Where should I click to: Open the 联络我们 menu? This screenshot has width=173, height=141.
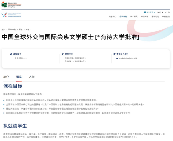[166, 17]
